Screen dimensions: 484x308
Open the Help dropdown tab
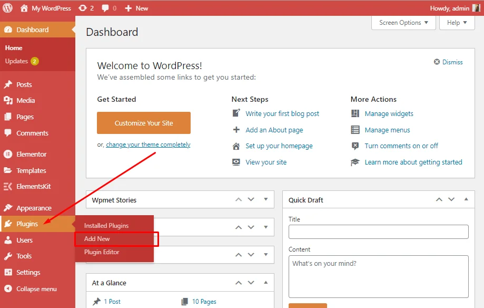457,23
